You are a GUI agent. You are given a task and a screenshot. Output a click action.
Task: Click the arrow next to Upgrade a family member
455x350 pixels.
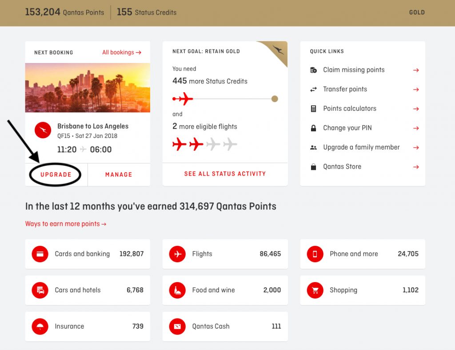coord(416,147)
